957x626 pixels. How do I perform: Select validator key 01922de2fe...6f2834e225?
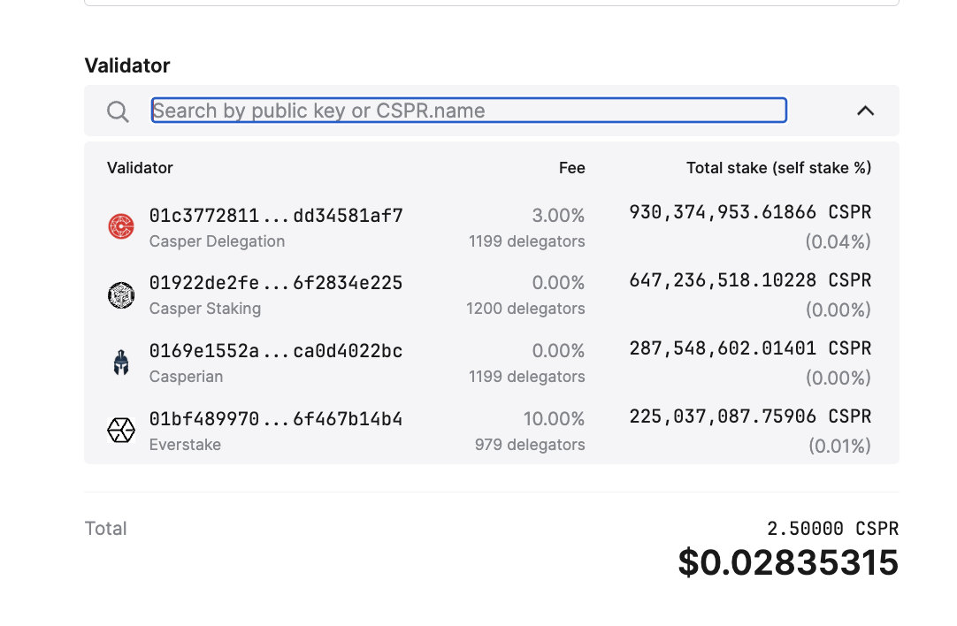click(276, 283)
